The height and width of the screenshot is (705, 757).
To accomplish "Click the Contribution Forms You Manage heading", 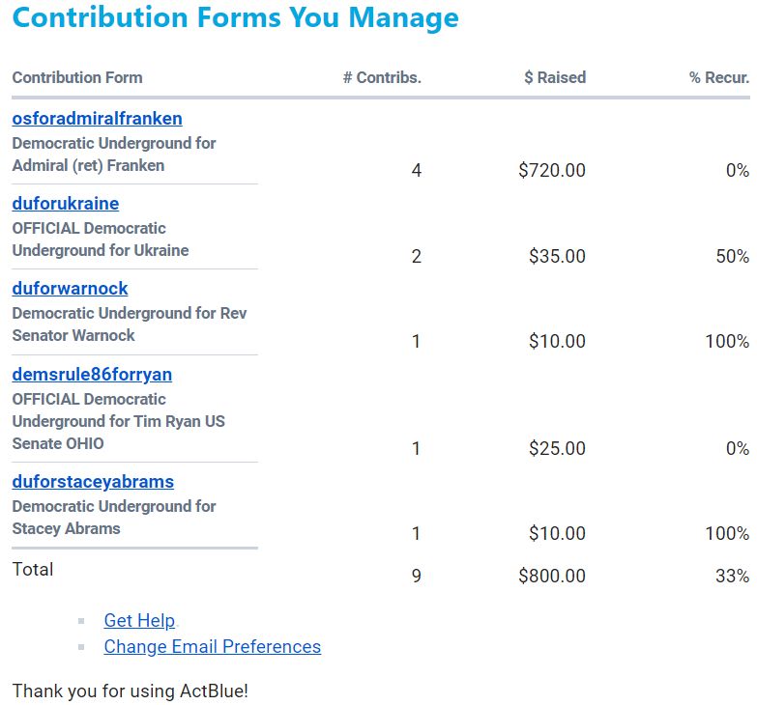I will coord(235,17).
